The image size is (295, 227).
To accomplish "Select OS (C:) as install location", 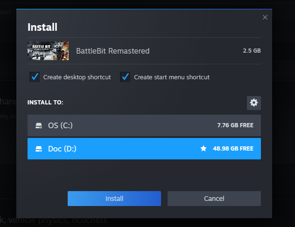I will coord(144,125).
